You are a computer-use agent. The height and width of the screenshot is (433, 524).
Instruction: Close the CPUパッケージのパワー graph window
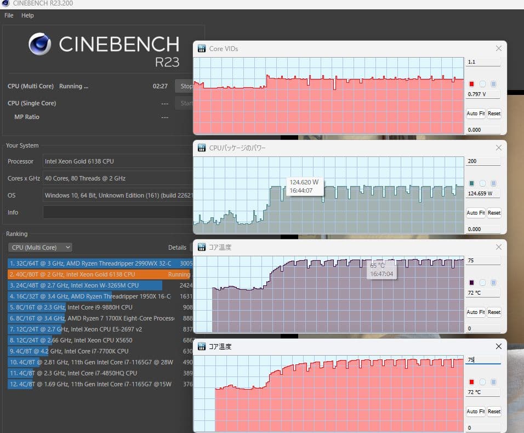(498, 148)
